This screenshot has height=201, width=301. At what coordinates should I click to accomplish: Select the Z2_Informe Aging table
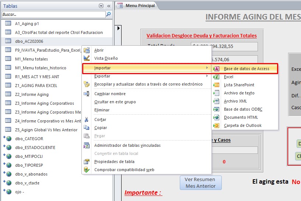pyautogui.click(x=32, y=94)
